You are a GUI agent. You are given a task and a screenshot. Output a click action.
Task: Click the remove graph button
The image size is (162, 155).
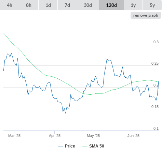pyautogui.click(x=146, y=15)
